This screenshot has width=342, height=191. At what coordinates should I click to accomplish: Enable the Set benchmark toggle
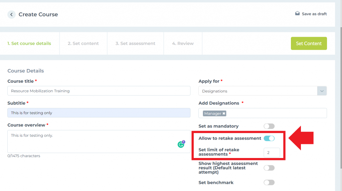[x=269, y=182]
